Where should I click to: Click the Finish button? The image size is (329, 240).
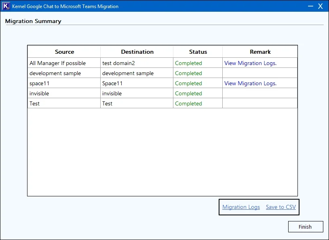pyautogui.click(x=306, y=227)
